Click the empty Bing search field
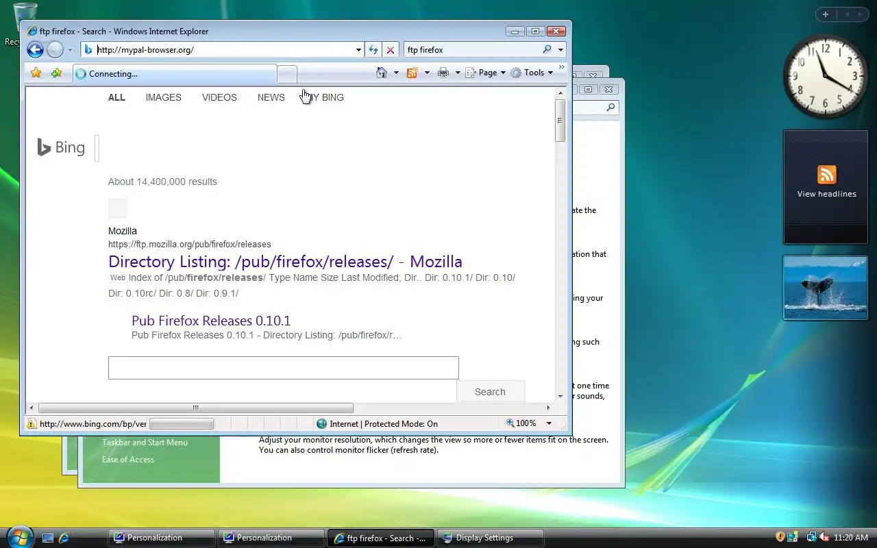 click(283, 368)
